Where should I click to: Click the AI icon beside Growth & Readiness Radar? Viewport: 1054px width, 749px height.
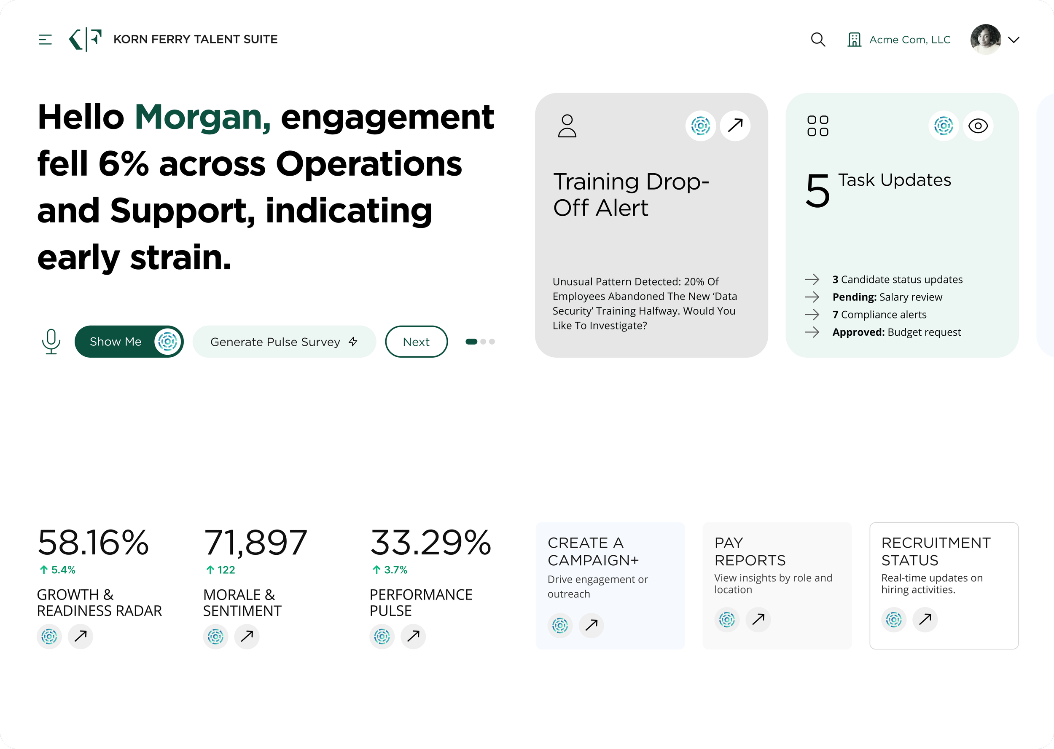coord(49,637)
